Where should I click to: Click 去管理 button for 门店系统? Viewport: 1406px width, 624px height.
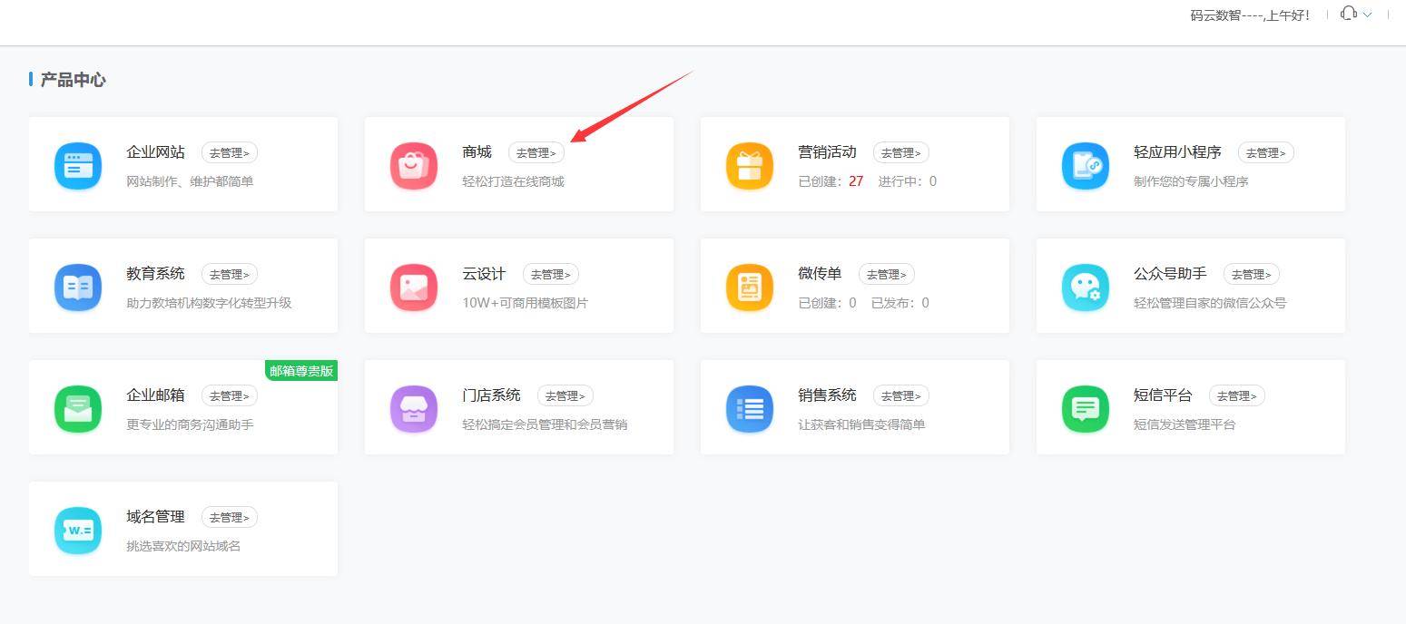(x=565, y=396)
